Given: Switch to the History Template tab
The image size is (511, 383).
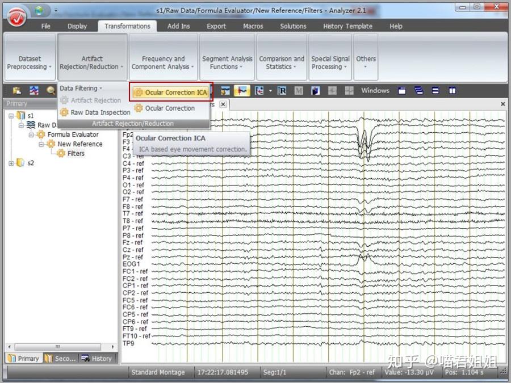Looking at the screenshot, I should point(347,26).
